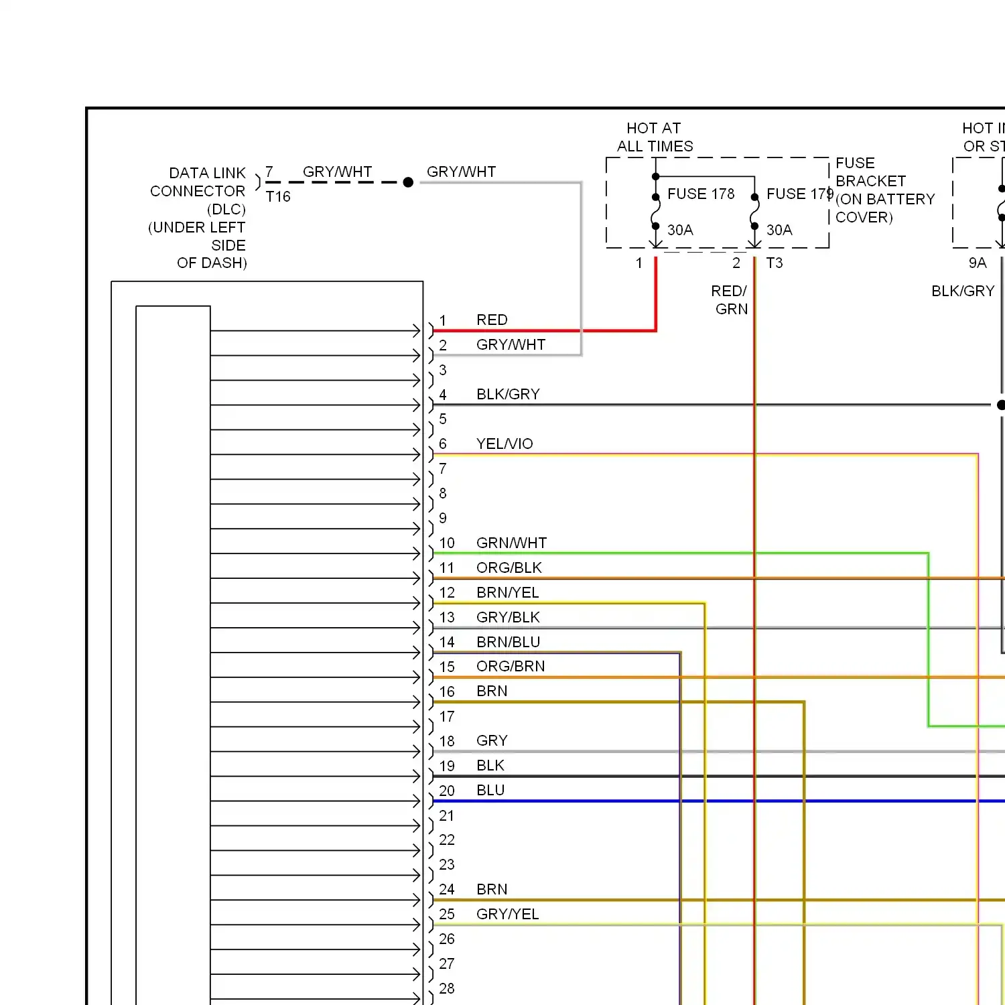
Task: Click pin 16 BRN wire label
Action: pyautogui.click(x=492, y=691)
